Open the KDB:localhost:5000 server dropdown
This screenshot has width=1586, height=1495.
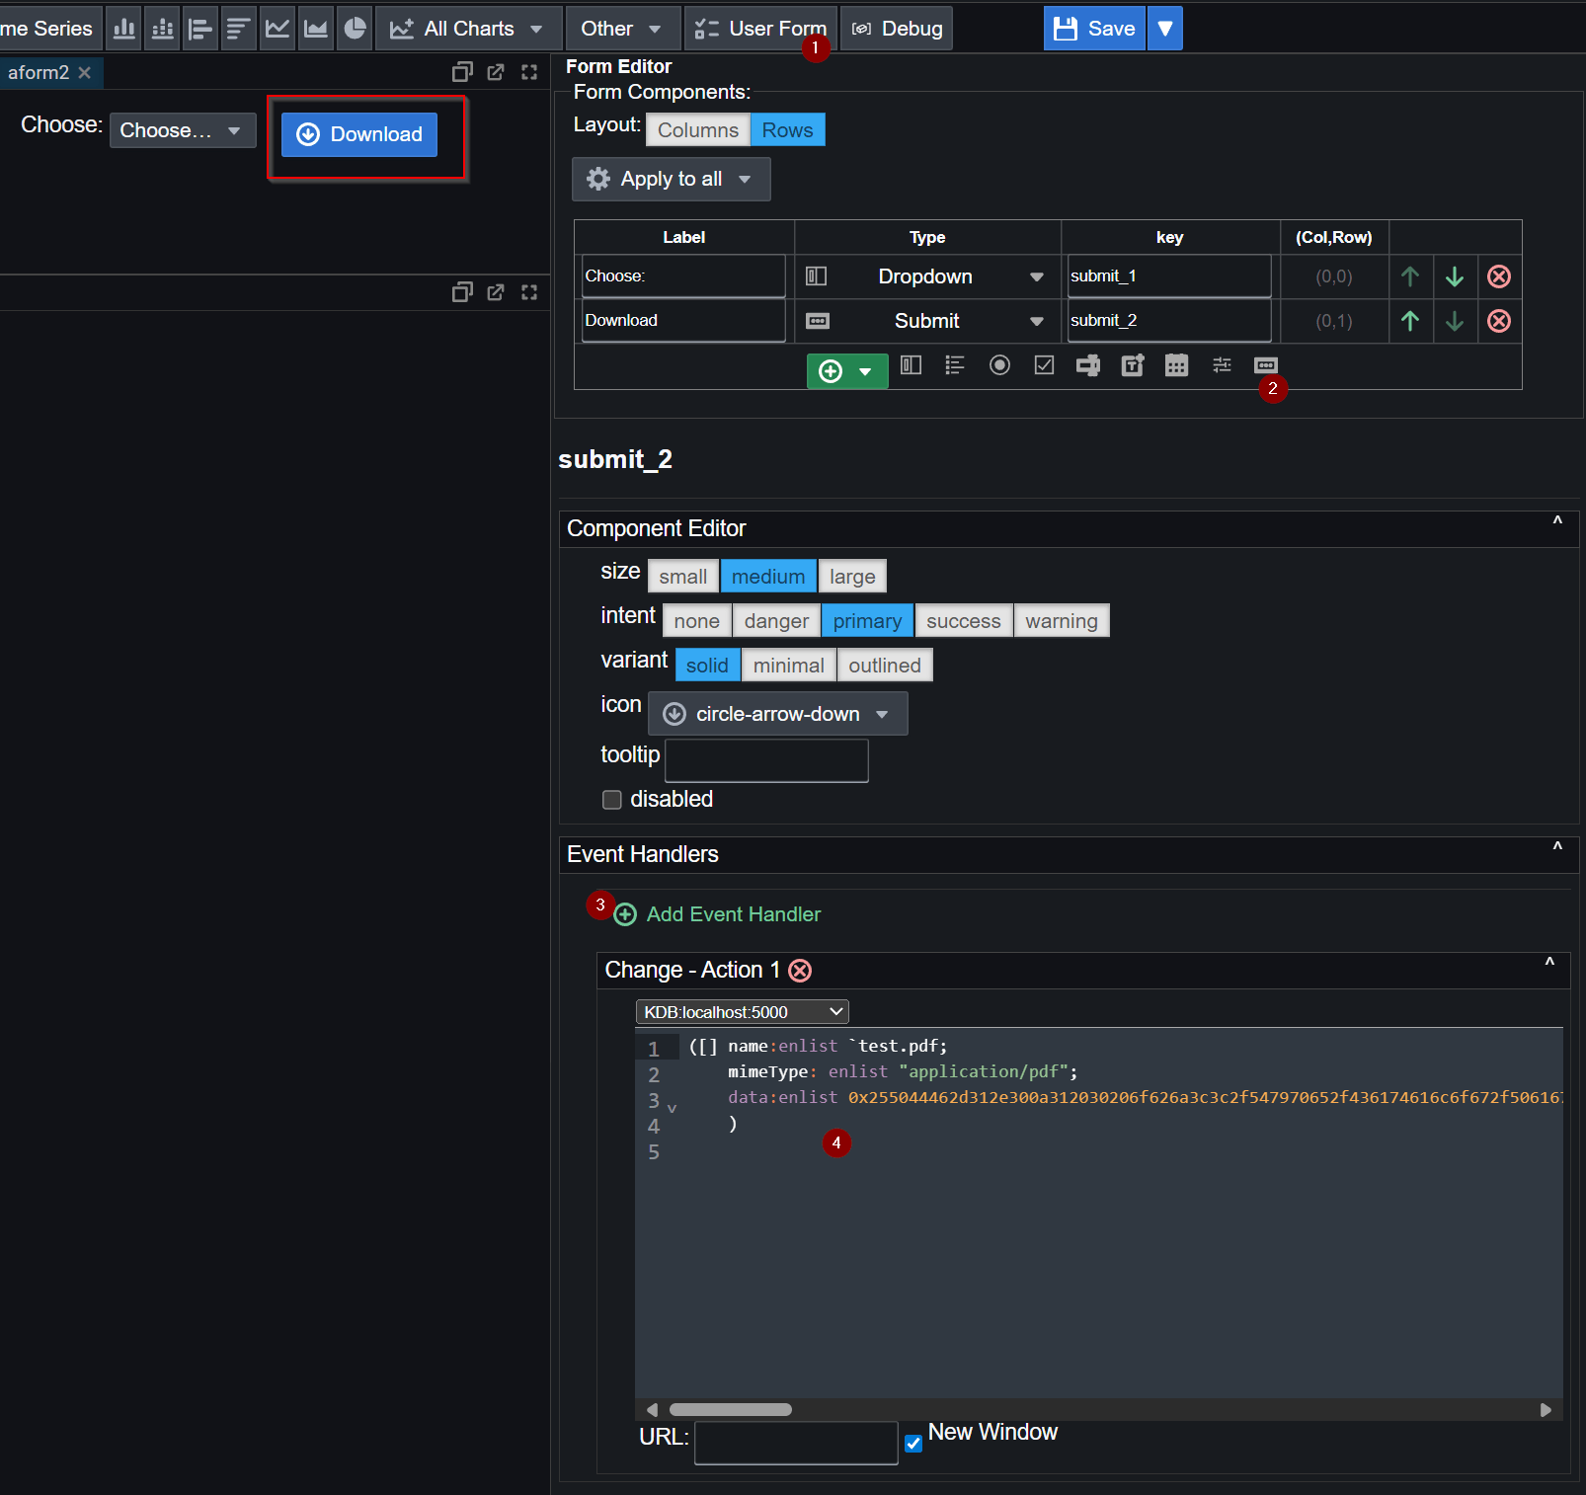pos(742,1012)
